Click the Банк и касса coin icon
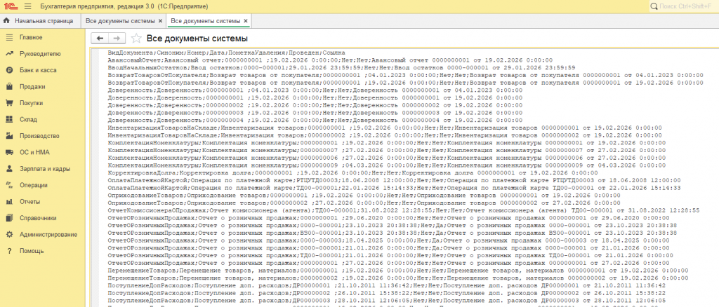This screenshot has height=307, width=719. [x=8, y=70]
